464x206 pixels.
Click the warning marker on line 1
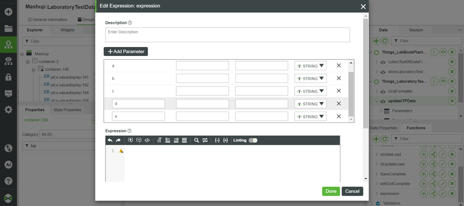121,151
